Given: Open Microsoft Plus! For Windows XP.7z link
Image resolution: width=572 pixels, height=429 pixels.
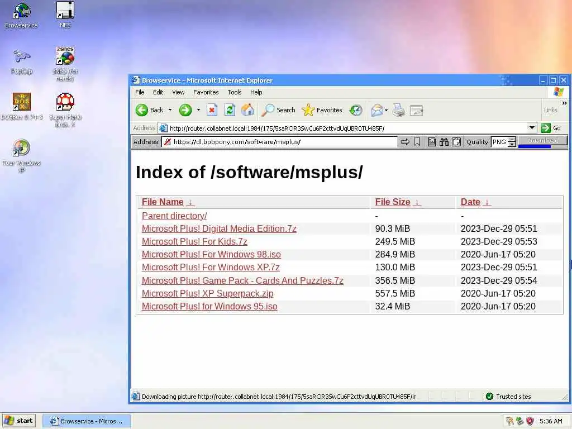Looking at the screenshot, I should 211,268.
